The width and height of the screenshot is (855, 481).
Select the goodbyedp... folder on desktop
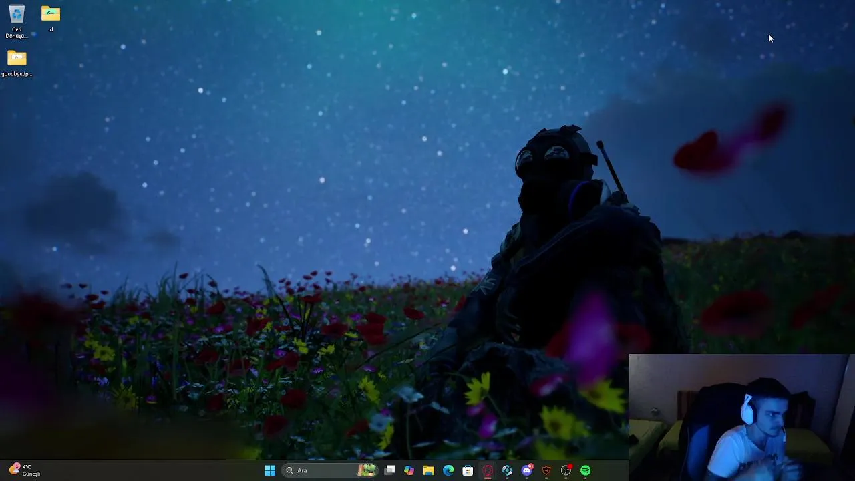(x=17, y=63)
